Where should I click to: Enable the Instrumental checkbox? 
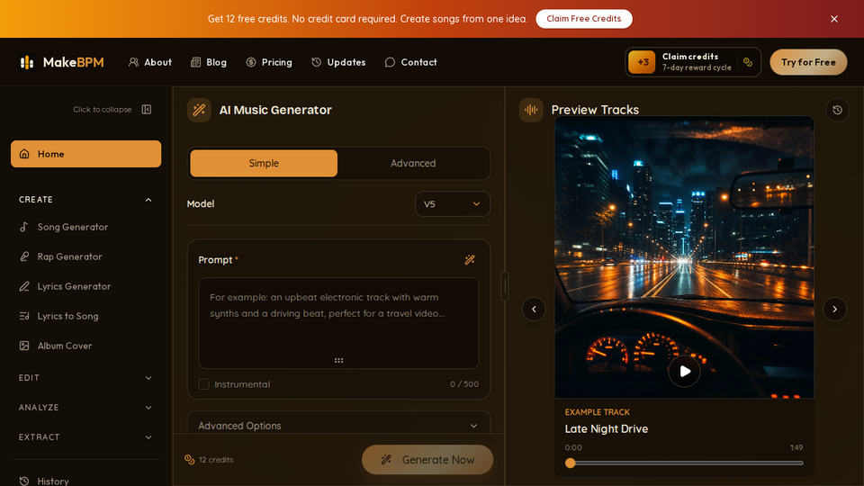click(204, 384)
